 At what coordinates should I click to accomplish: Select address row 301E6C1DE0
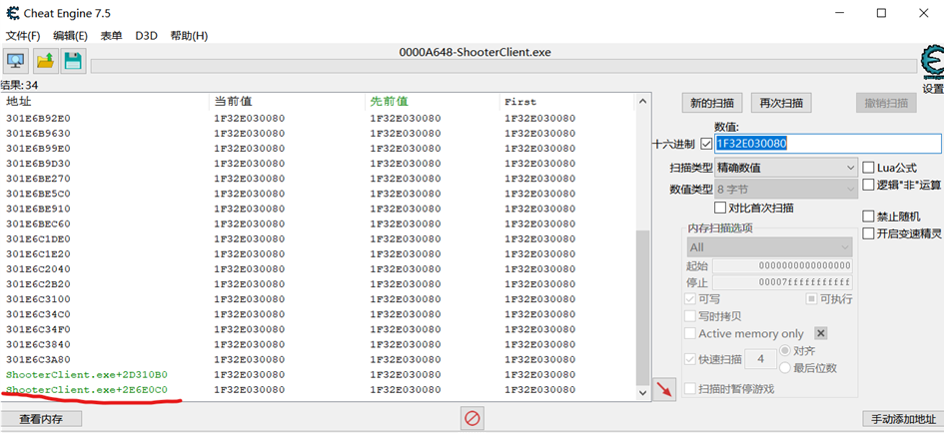point(319,238)
